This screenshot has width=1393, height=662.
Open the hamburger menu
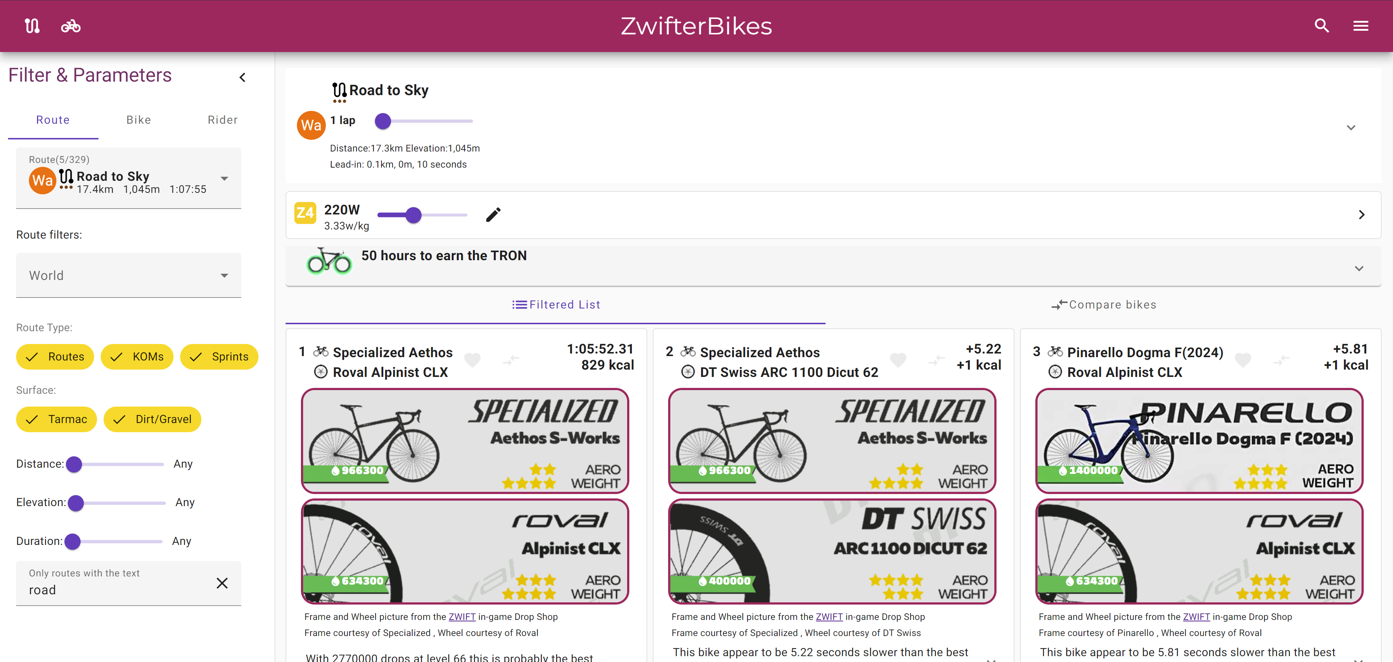click(1360, 26)
